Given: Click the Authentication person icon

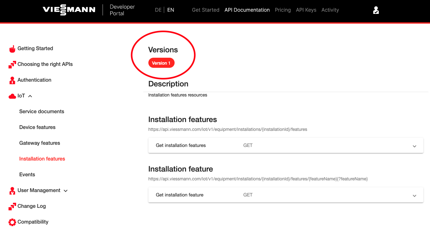Looking at the screenshot, I should point(12,80).
